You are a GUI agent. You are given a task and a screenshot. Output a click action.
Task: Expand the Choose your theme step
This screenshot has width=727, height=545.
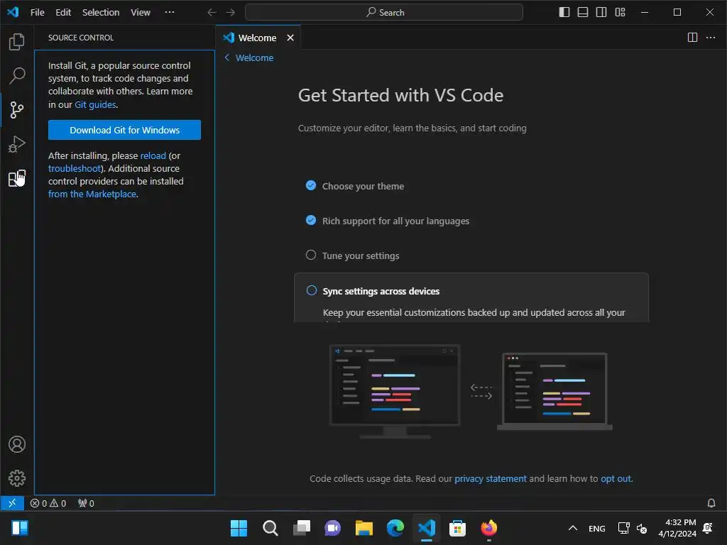tap(363, 187)
